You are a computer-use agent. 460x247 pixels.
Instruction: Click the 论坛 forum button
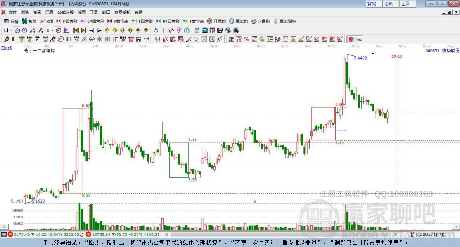tap(390, 4)
